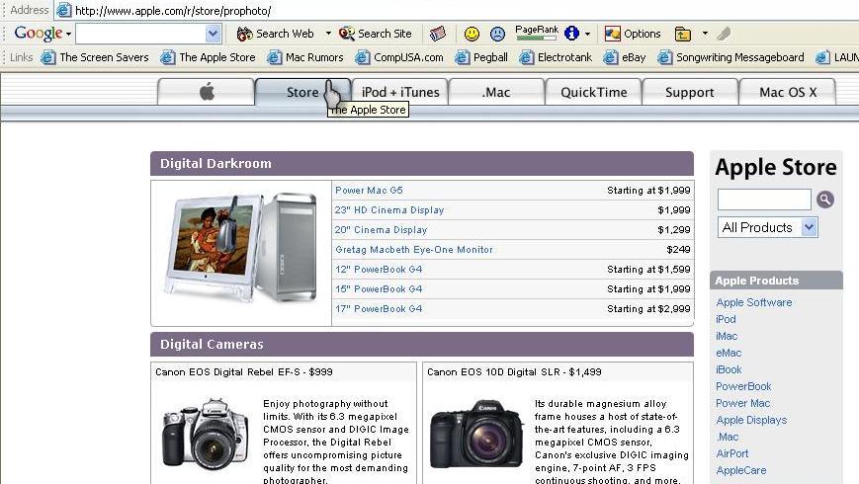Image resolution: width=859 pixels, height=484 pixels.
Task: Click the Apple logo navigation tab
Action: click(x=206, y=92)
